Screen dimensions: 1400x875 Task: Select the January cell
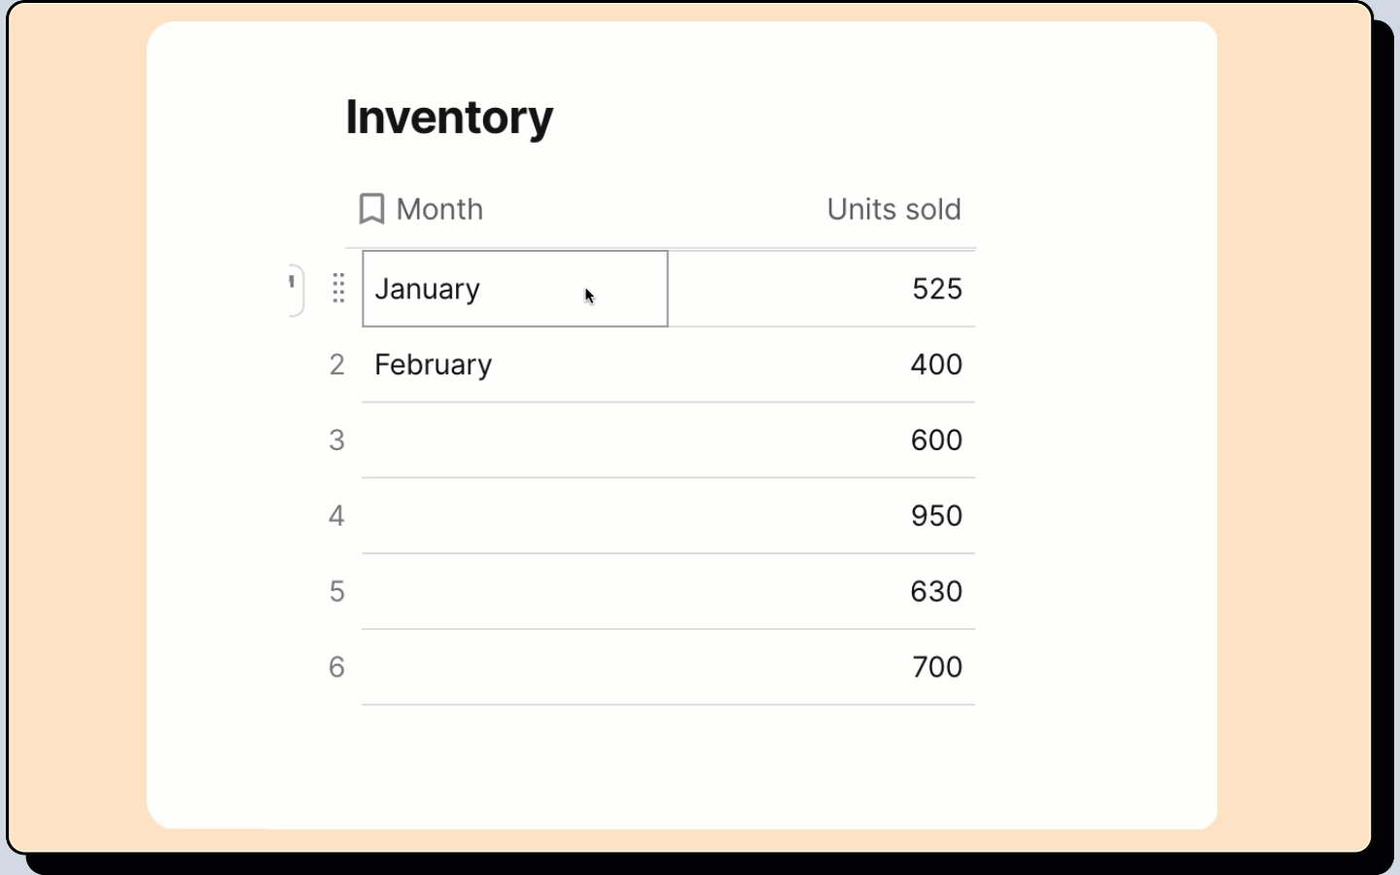click(x=515, y=289)
